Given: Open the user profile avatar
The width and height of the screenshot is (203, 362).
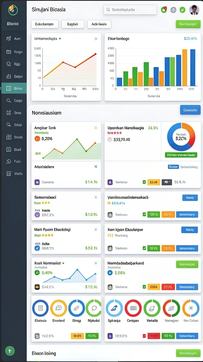Looking at the screenshot, I should pos(194,10).
